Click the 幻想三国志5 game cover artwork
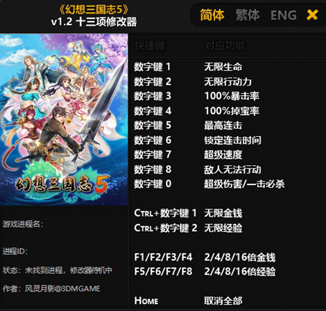 pyautogui.click(x=64, y=120)
